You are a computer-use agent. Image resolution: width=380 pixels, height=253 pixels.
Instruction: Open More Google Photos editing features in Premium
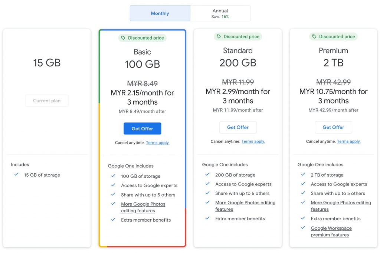pos(341,206)
